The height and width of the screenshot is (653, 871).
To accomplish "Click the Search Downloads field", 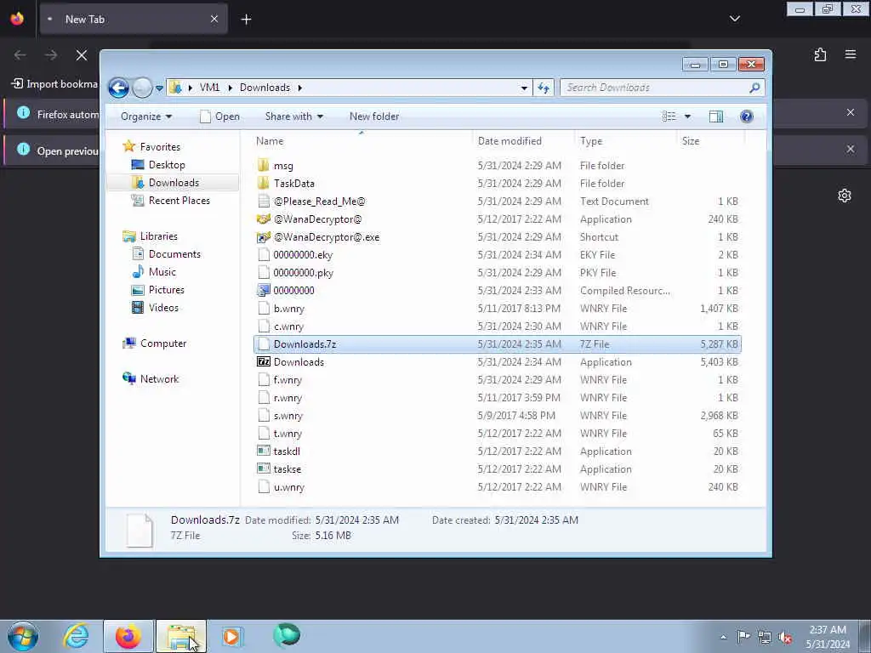I will [662, 88].
